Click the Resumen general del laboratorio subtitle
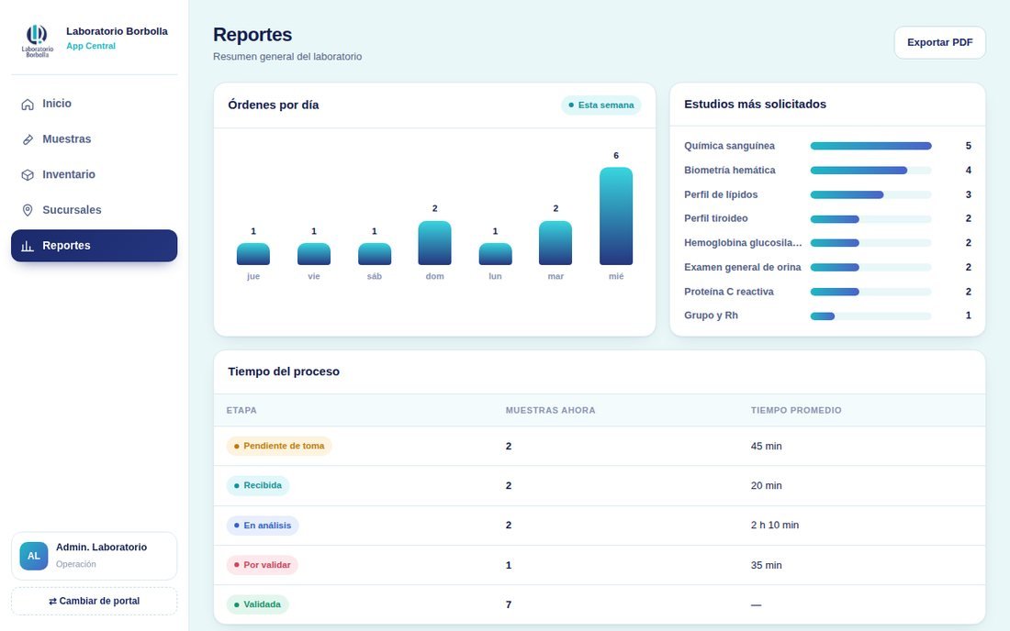 (x=287, y=57)
